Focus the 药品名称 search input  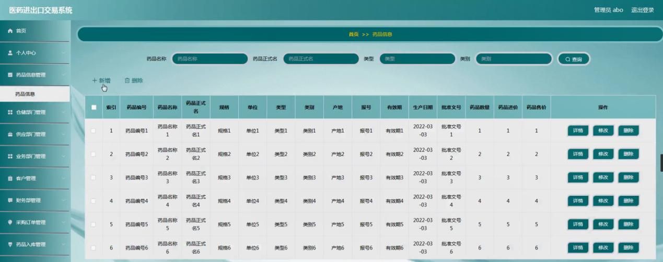210,59
